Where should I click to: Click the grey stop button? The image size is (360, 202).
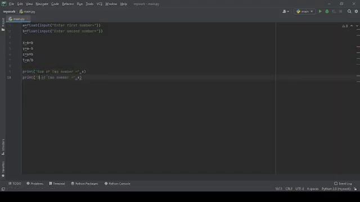point(341,11)
